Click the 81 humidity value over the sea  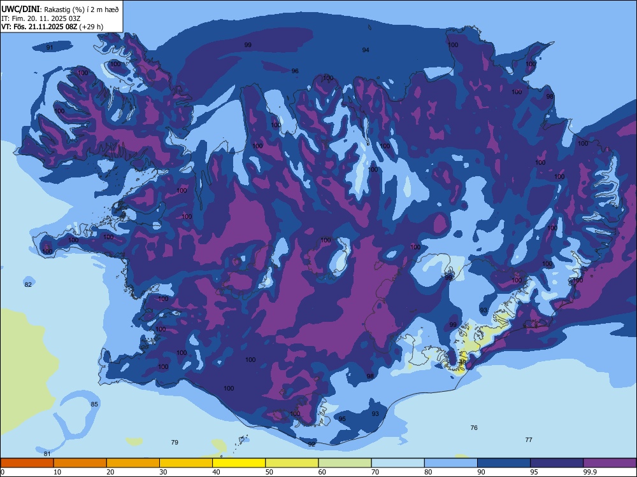[x=47, y=454]
